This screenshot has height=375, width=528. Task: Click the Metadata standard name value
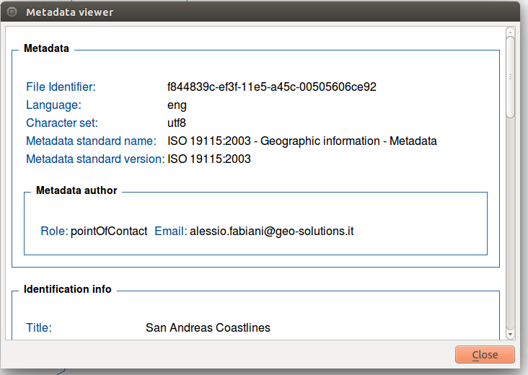click(x=302, y=141)
